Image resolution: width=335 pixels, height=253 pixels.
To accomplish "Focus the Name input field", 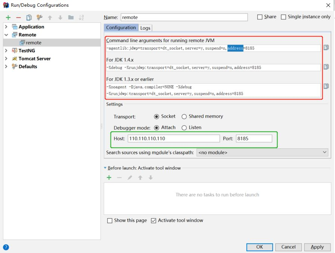I will click(184, 17).
